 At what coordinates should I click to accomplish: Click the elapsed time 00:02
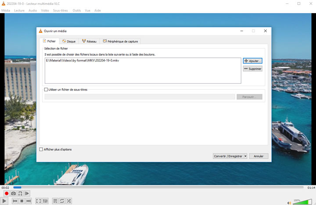pos(5,188)
